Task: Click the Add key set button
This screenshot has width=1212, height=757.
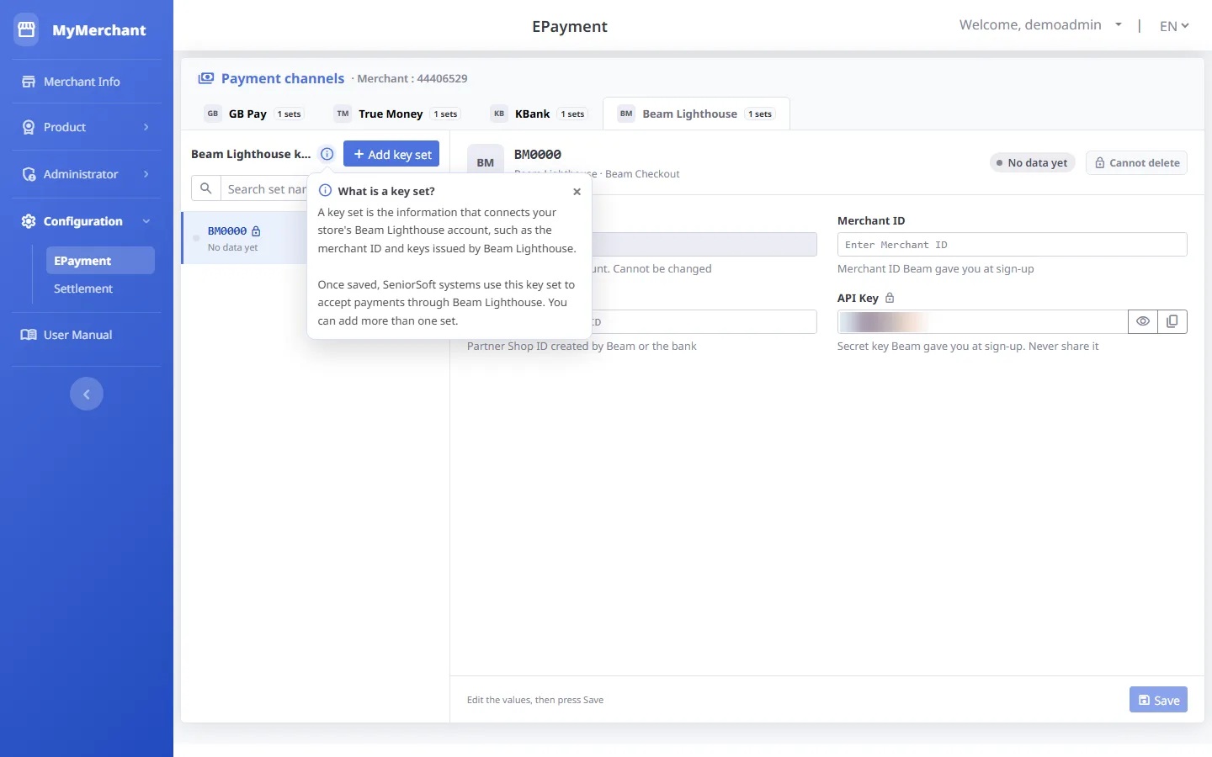Action: point(391,154)
